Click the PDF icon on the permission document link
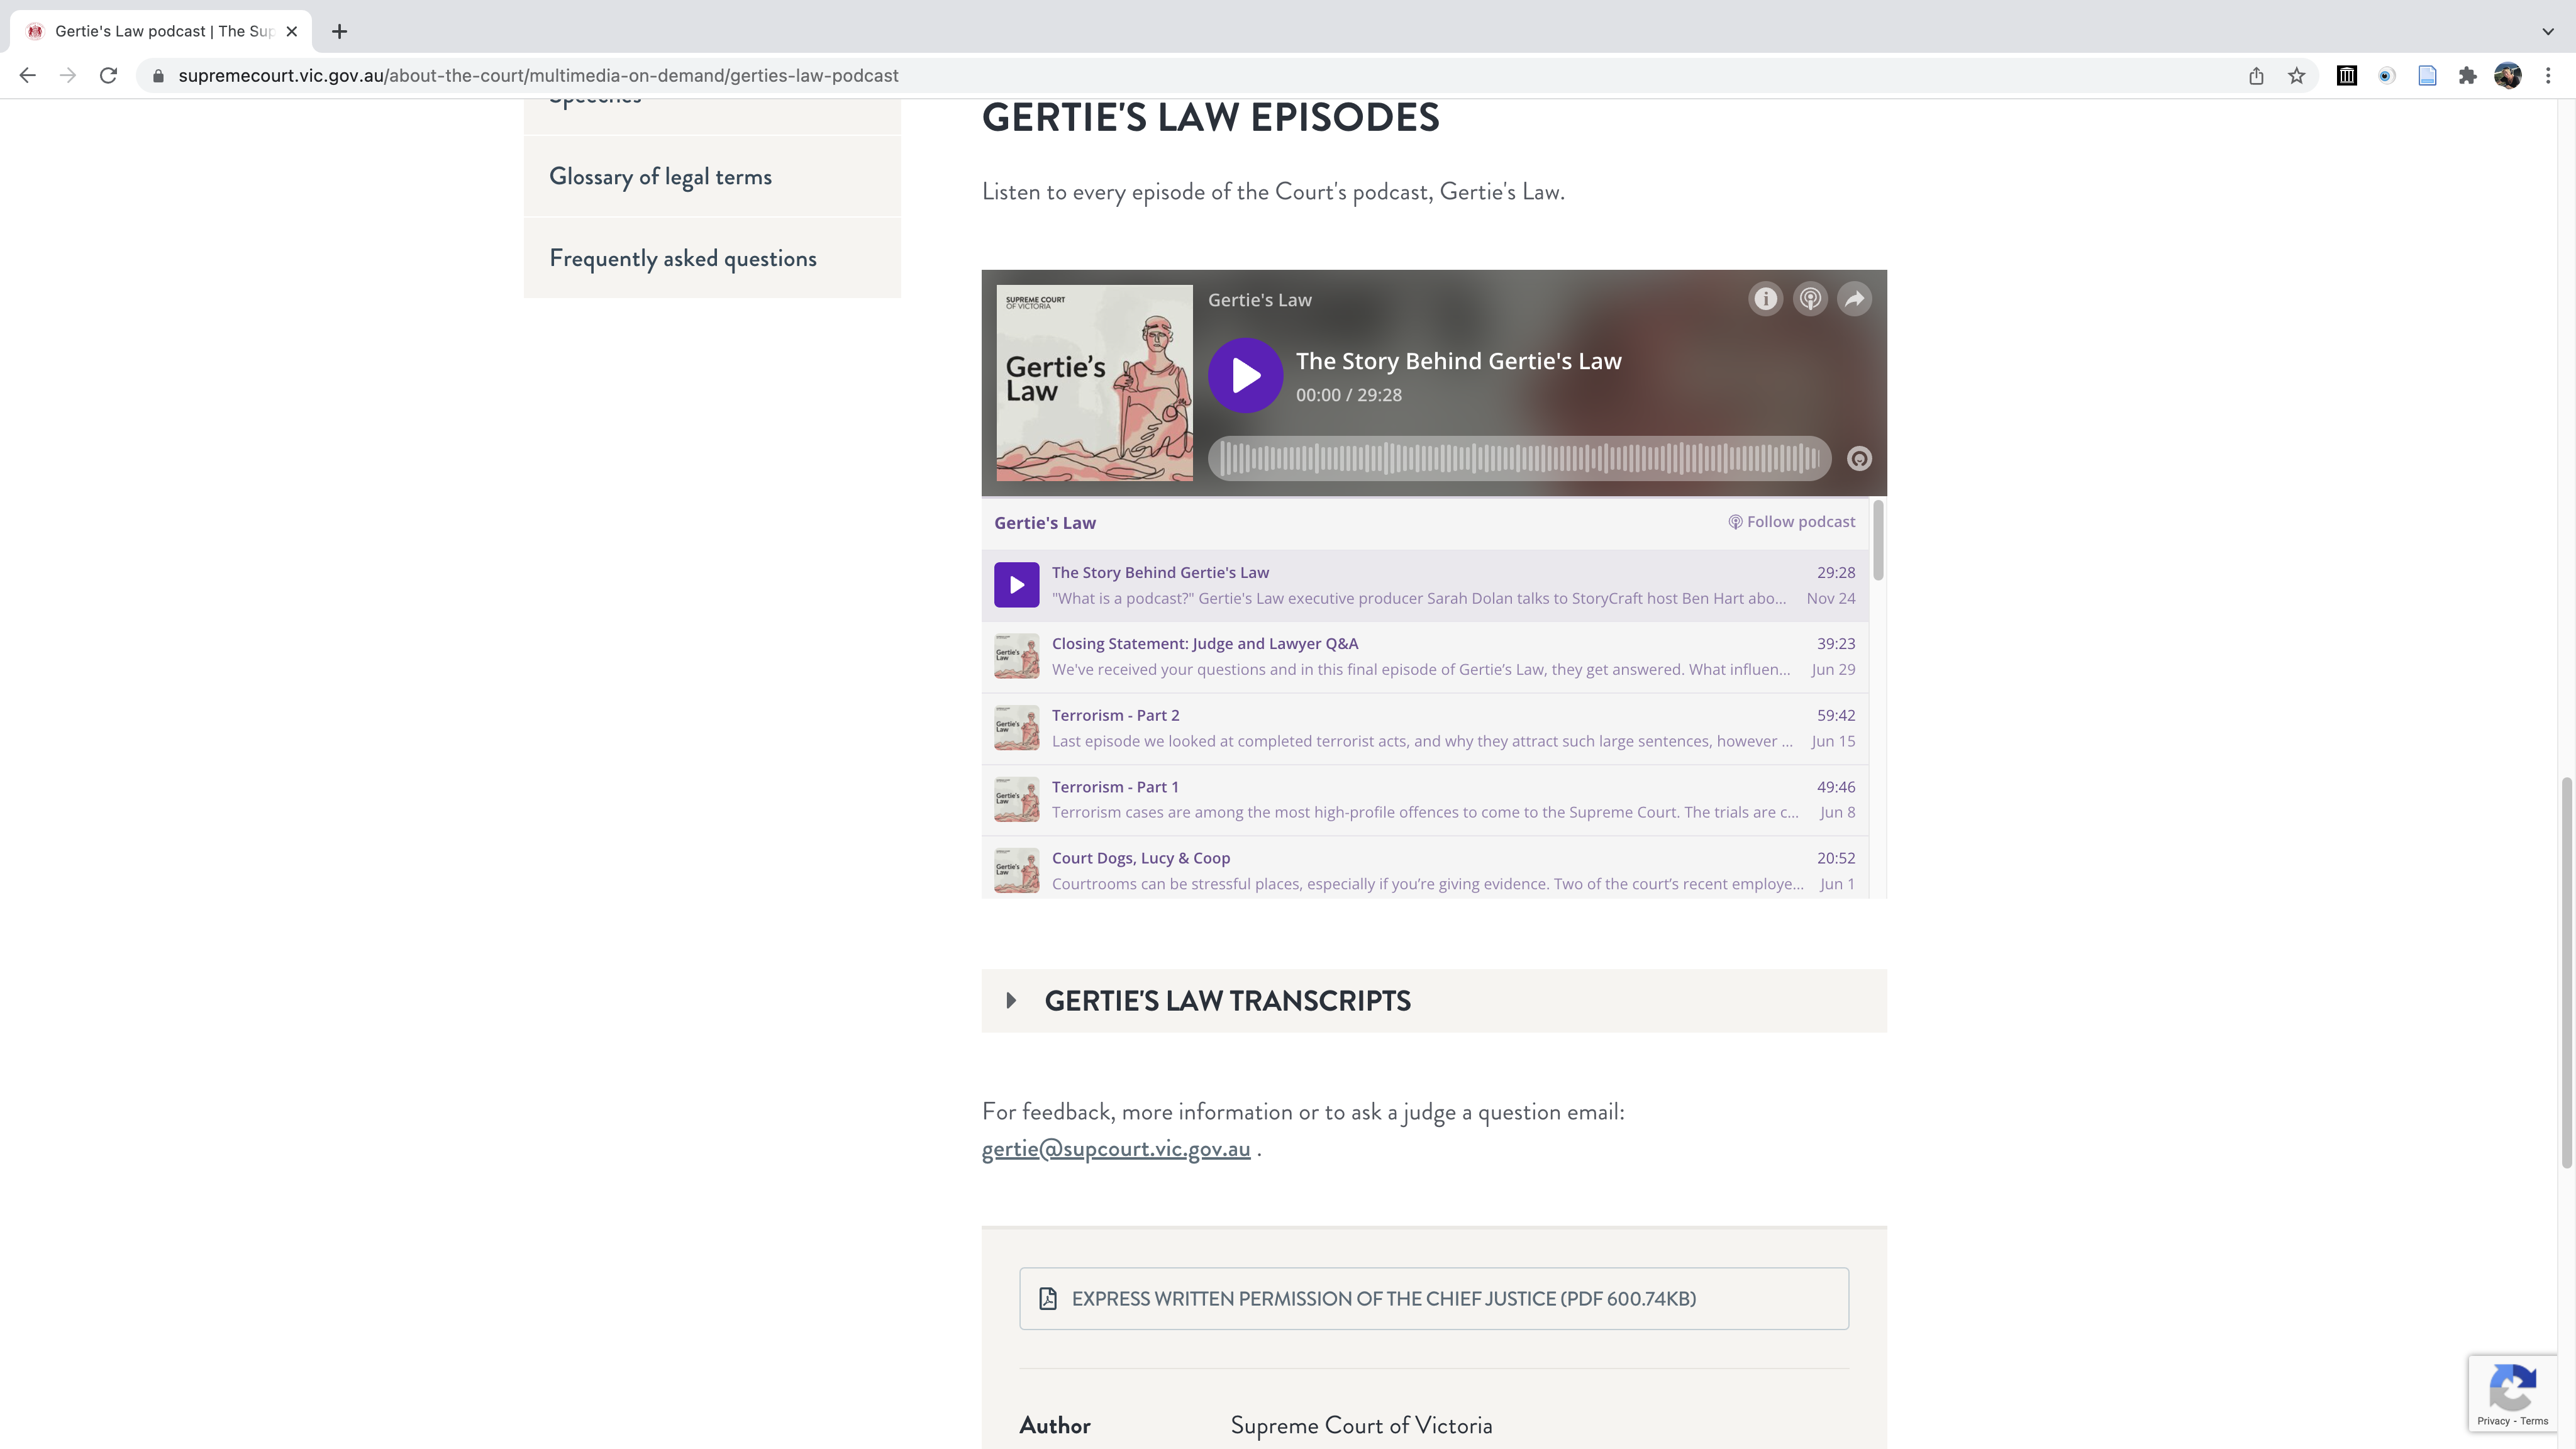Screen dimensions: 2576x1449 (1047, 1298)
